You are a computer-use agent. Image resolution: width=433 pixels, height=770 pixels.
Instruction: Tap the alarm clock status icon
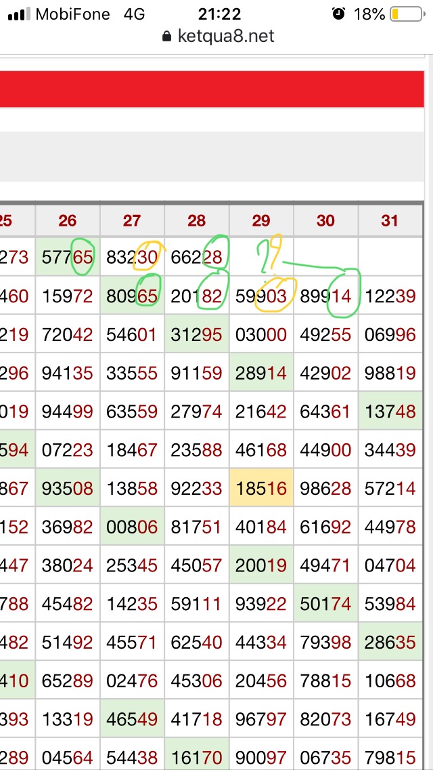coord(339,14)
